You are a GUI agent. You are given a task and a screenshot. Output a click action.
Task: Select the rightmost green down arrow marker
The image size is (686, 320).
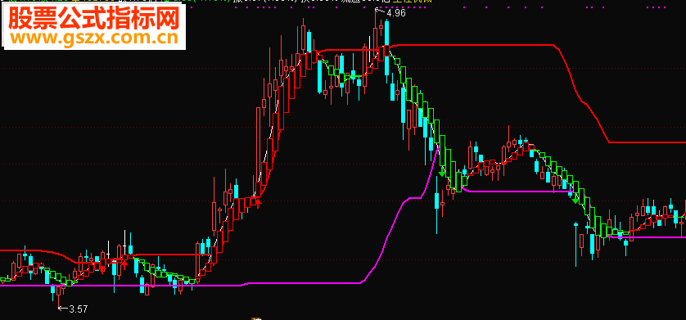(x=575, y=199)
